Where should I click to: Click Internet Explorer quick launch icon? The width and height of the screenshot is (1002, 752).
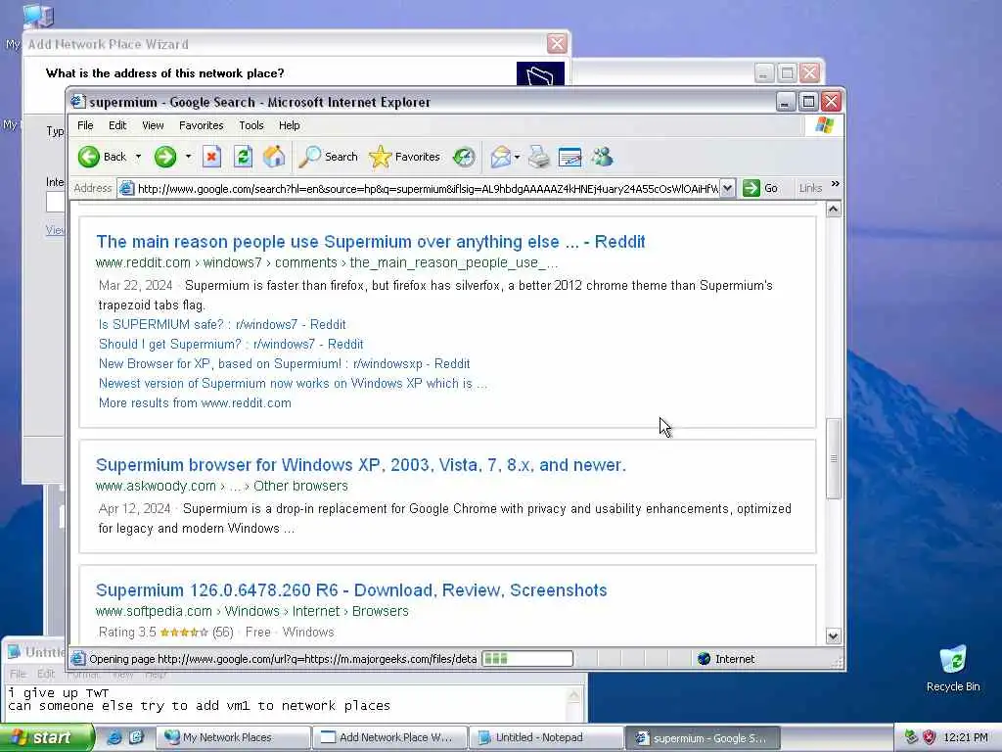point(114,737)
